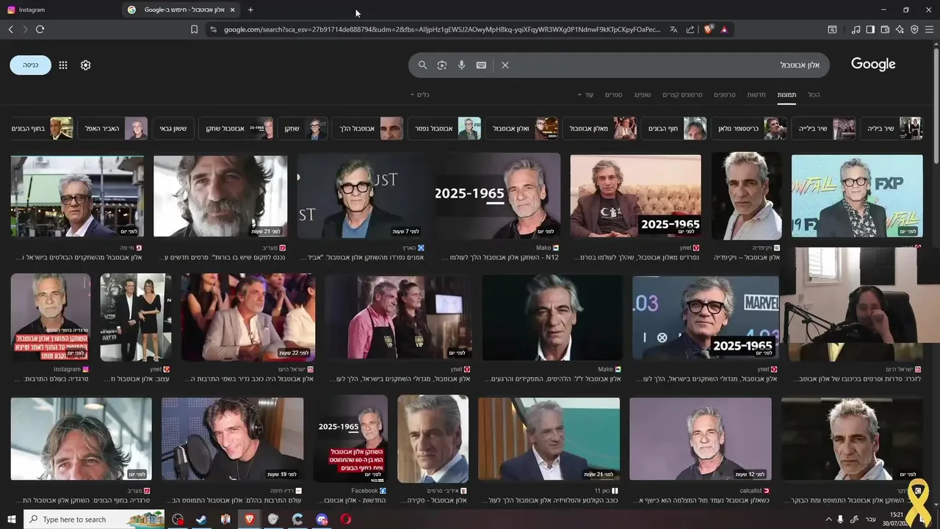Bookmark this page with the bookmark icon
940x529 pixels.
click(x=194, y=29)
